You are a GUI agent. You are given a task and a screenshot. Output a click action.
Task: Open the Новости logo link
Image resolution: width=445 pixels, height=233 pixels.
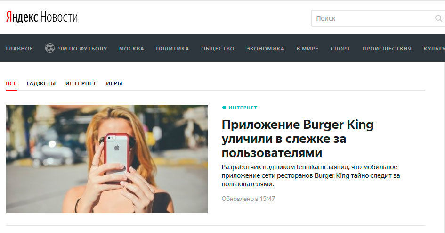click(x=59, y=17)
